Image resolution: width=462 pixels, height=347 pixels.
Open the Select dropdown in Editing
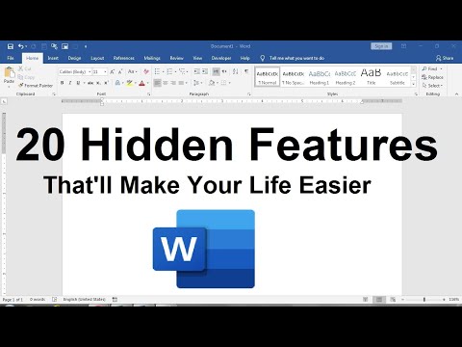433,86
